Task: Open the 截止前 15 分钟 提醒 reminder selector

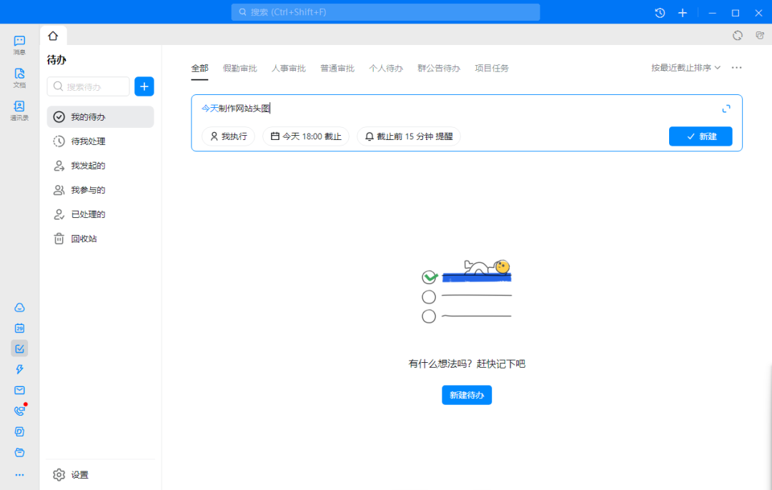Action: pos(409,136)
